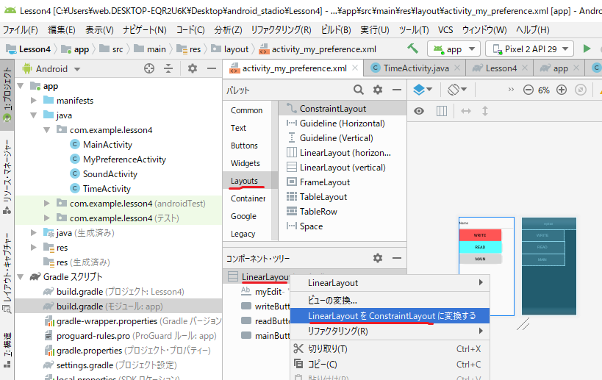Pick TableRow in palette list
The width and height of the screenshot is (602, 380).
tap(343, 212)
